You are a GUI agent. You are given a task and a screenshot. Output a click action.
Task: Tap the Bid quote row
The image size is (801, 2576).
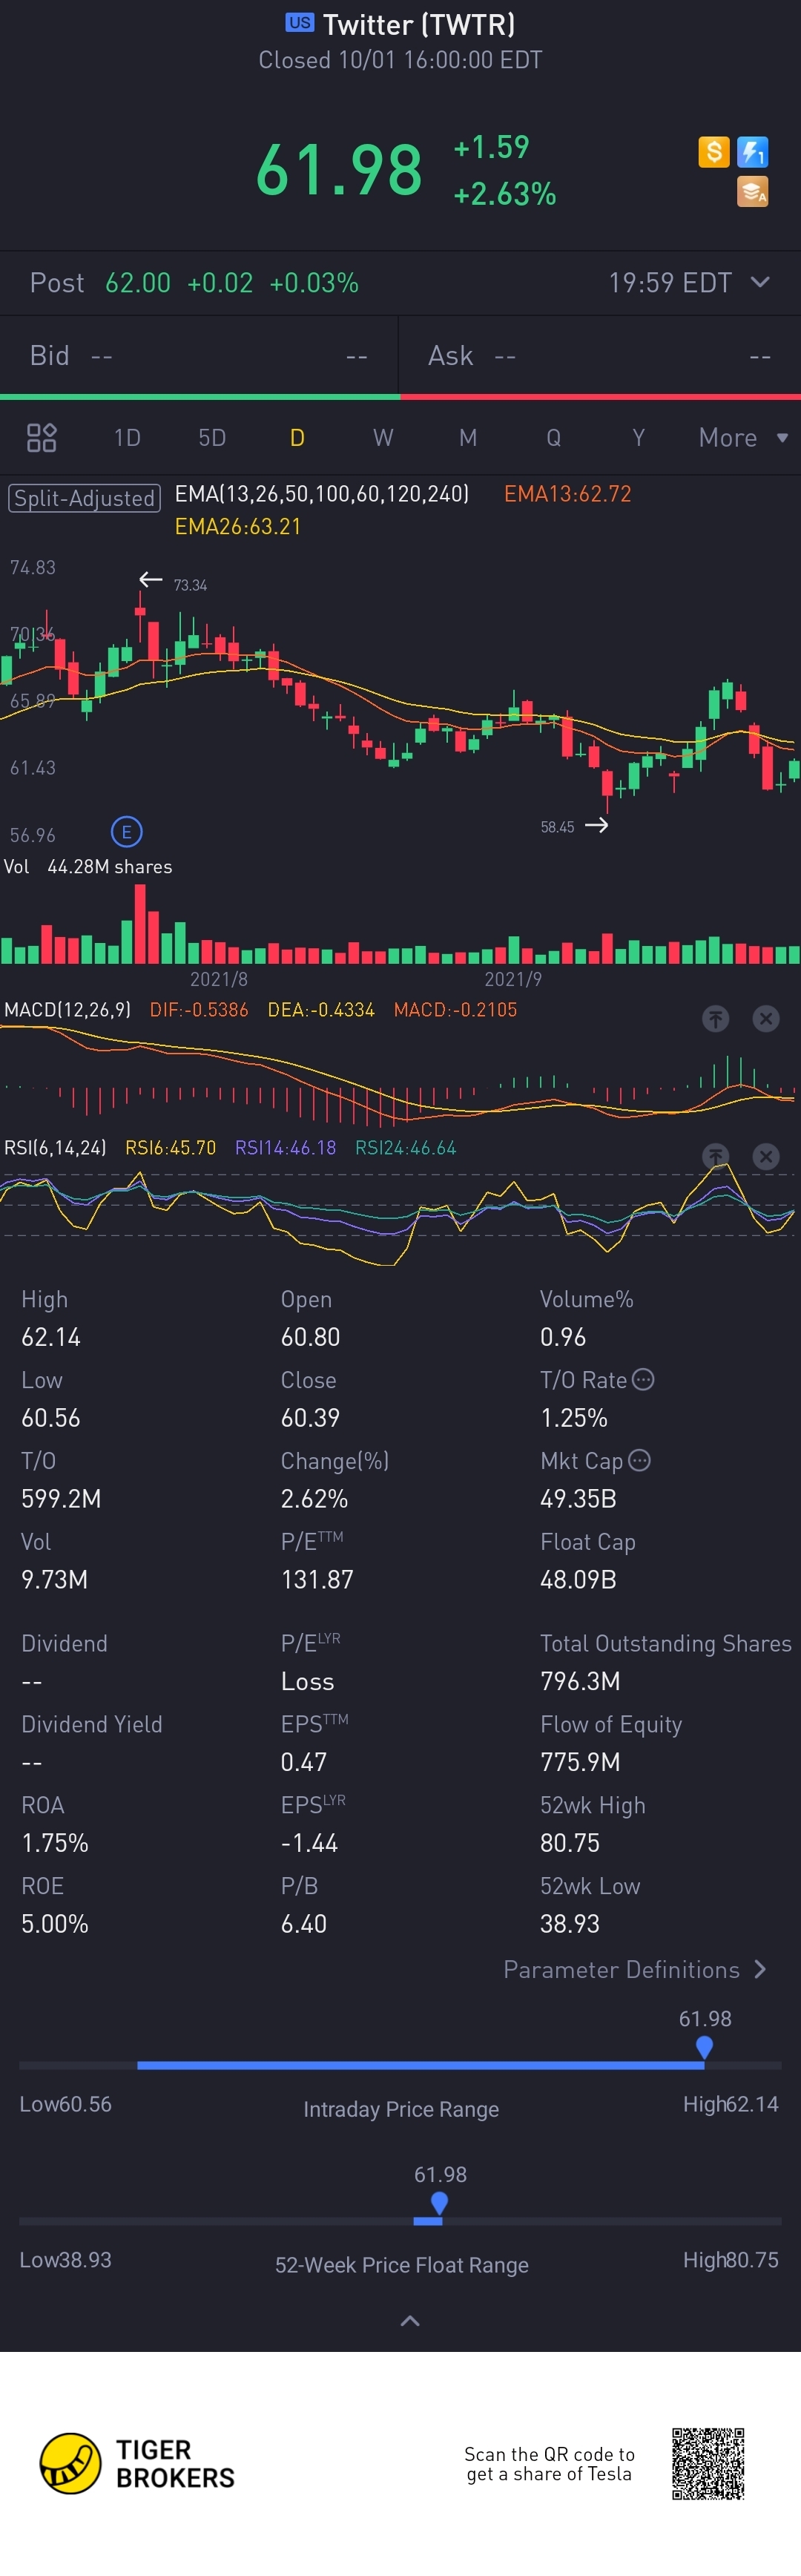coord(199,355)
